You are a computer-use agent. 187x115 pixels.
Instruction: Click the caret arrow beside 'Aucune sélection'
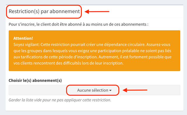111,90
